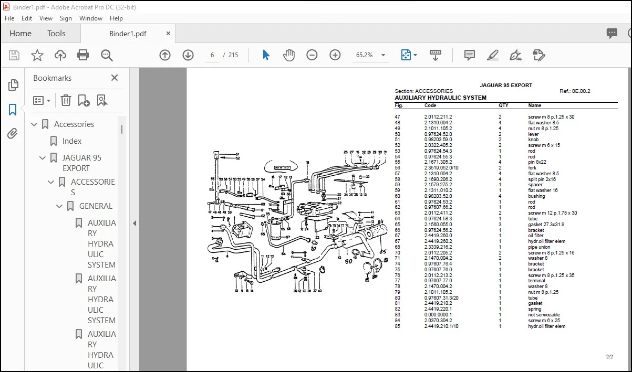632x372 pixels.
Task: Go to next page arrow
Action: pyautogui.click(x=188, y=55)
